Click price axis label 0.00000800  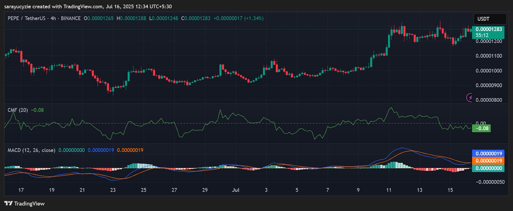pos(489,100)
